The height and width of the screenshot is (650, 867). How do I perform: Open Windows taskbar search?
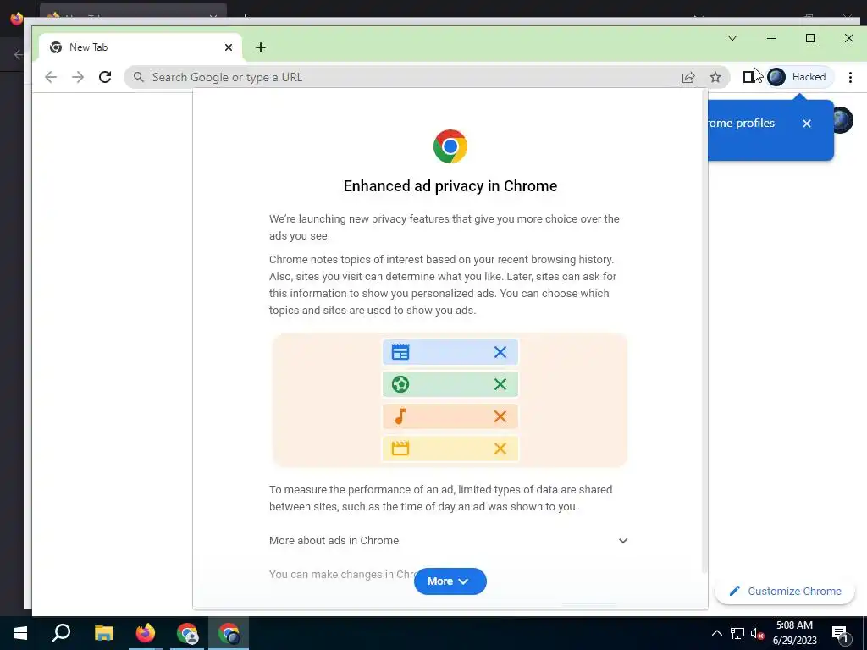[x=61, y=633]
